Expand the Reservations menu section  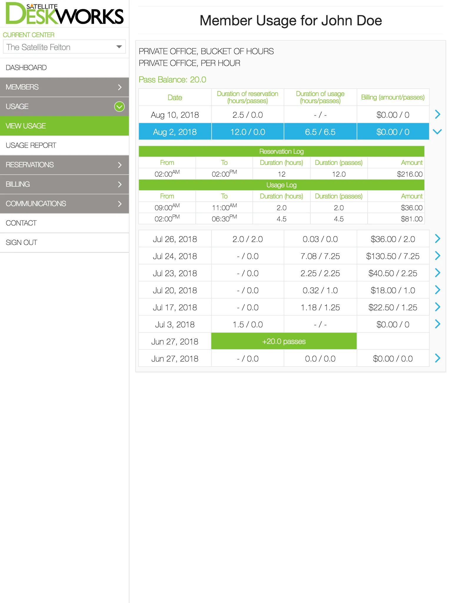64,165
